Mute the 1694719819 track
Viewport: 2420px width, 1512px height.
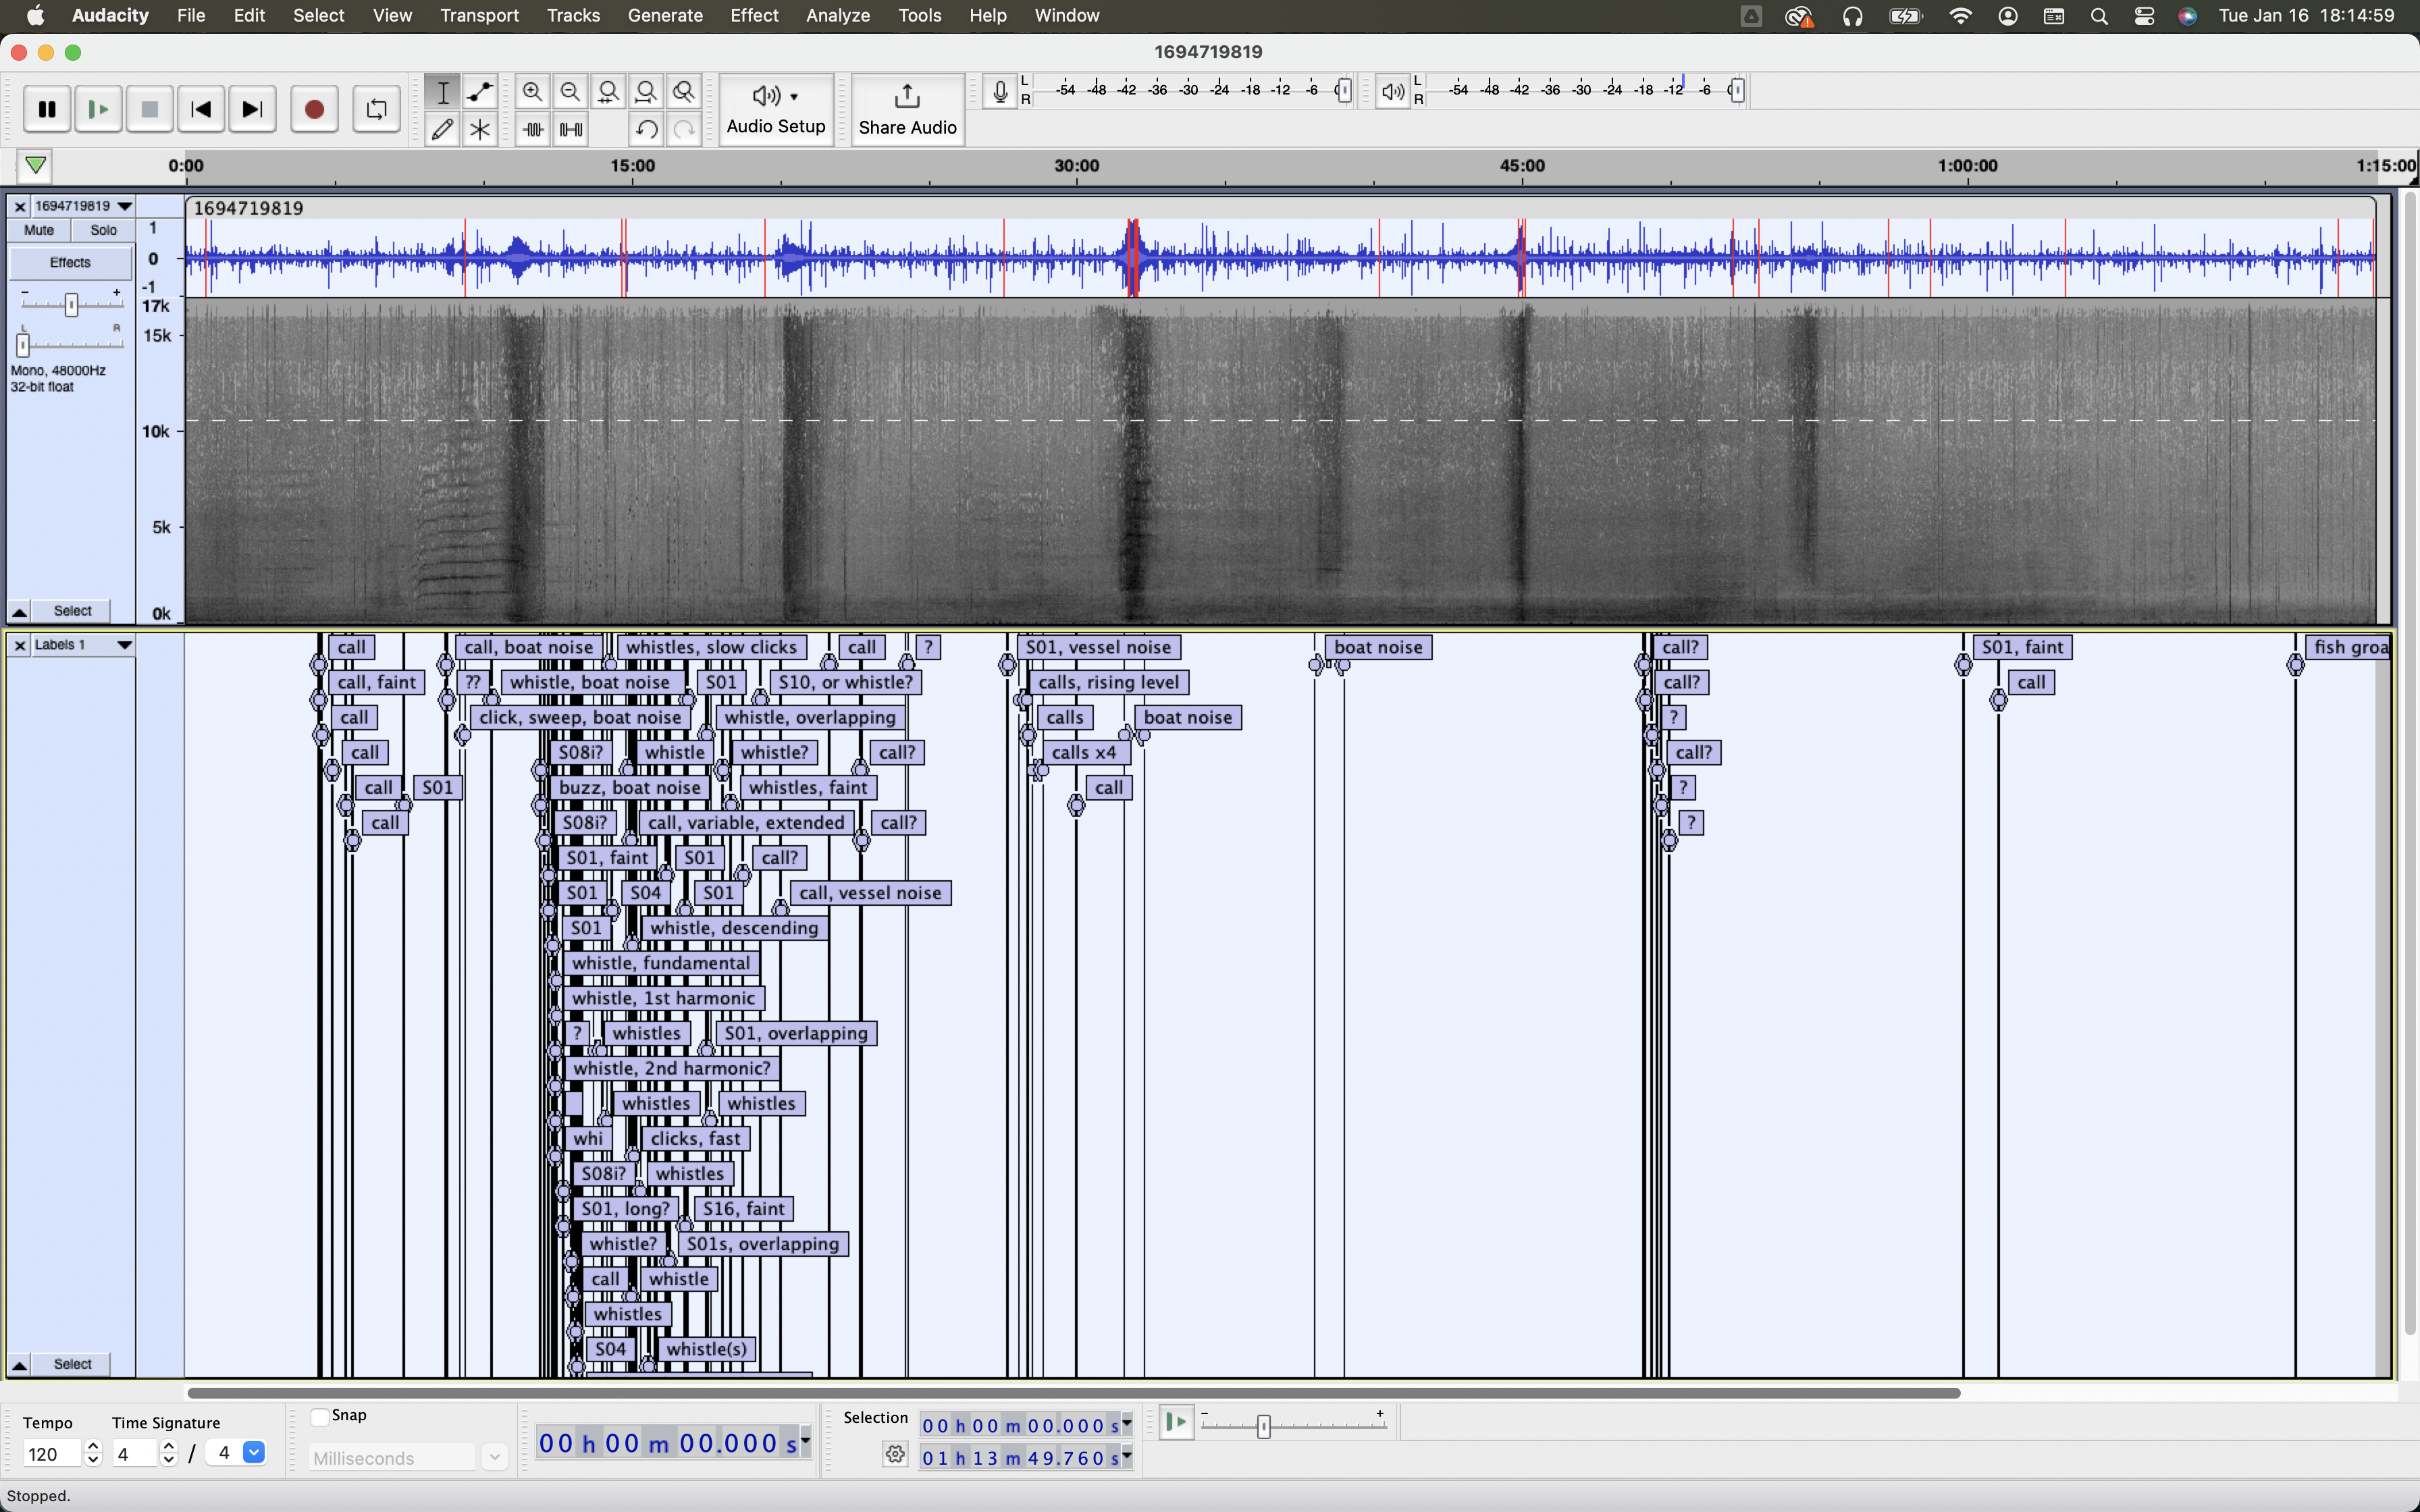pos(39,230)
